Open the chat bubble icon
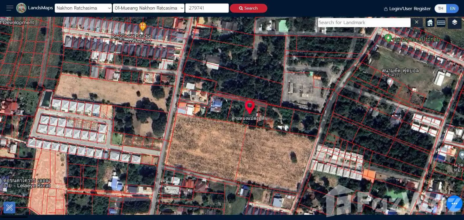Screen dimensions: 464x220 [x=454, y=204]
